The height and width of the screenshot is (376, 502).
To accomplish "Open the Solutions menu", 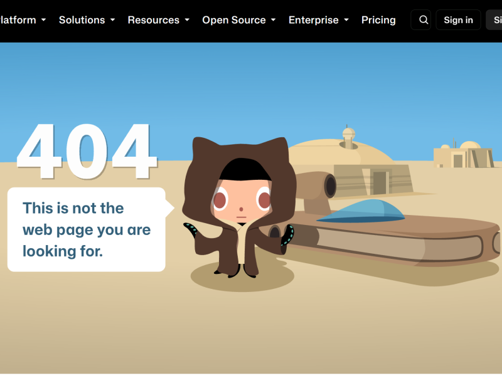I will click(x=87, y=20).
